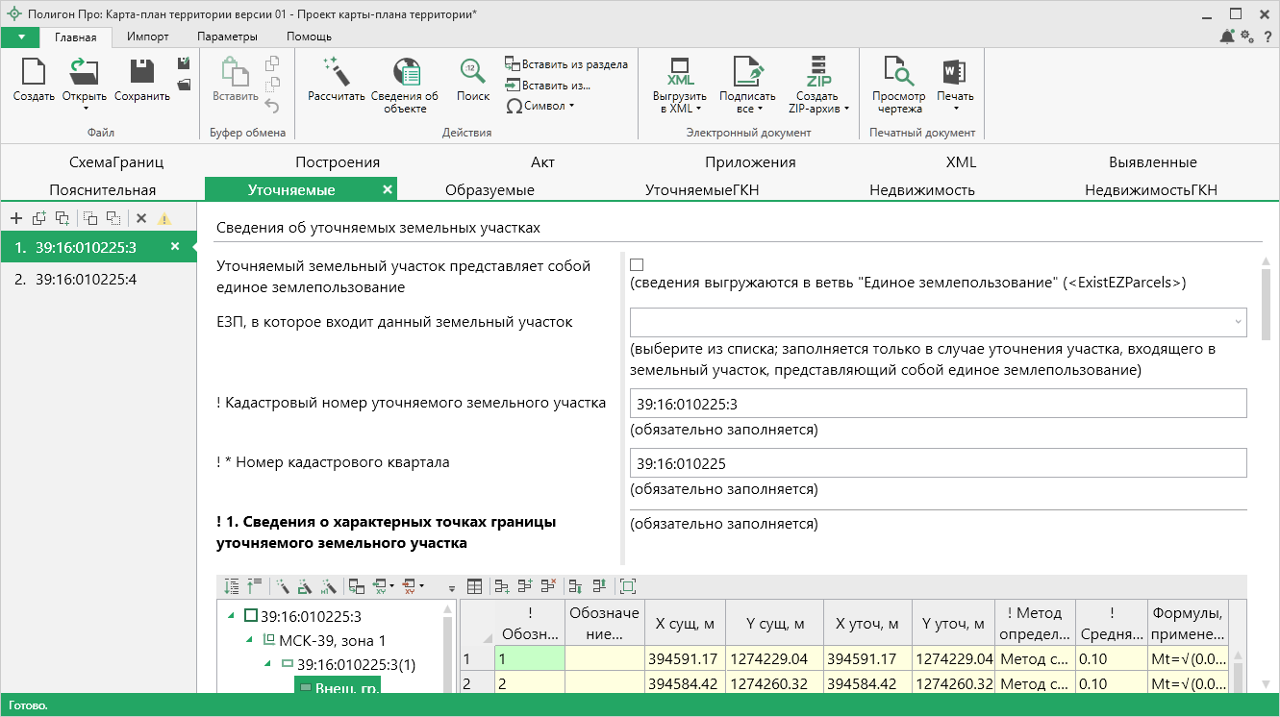The image size is (1280, 717).
Task: Click the warning triangle icon in list toolbar
Action: pyautogui.click(x=164, y=218)
